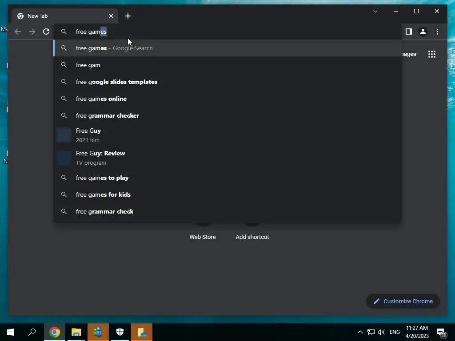Viewport: 455px width, 341px height.
Task: Choose 'free grammar check' suggestion
Action: coord(228,211)
